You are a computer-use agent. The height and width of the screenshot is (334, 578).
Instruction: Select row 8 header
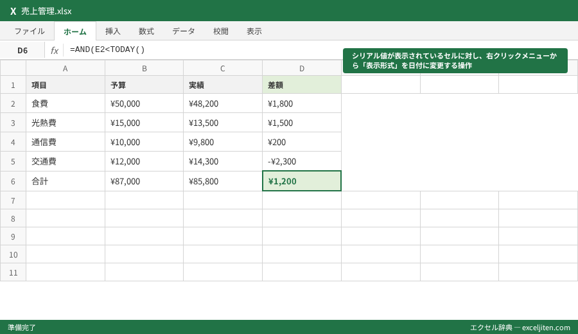[13, 218]
